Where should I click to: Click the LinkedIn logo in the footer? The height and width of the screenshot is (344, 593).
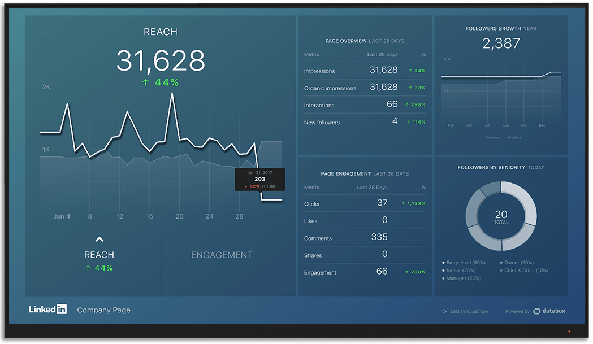point(48,310)
